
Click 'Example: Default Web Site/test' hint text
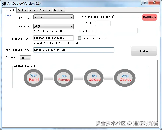click(x=56, y=43)
